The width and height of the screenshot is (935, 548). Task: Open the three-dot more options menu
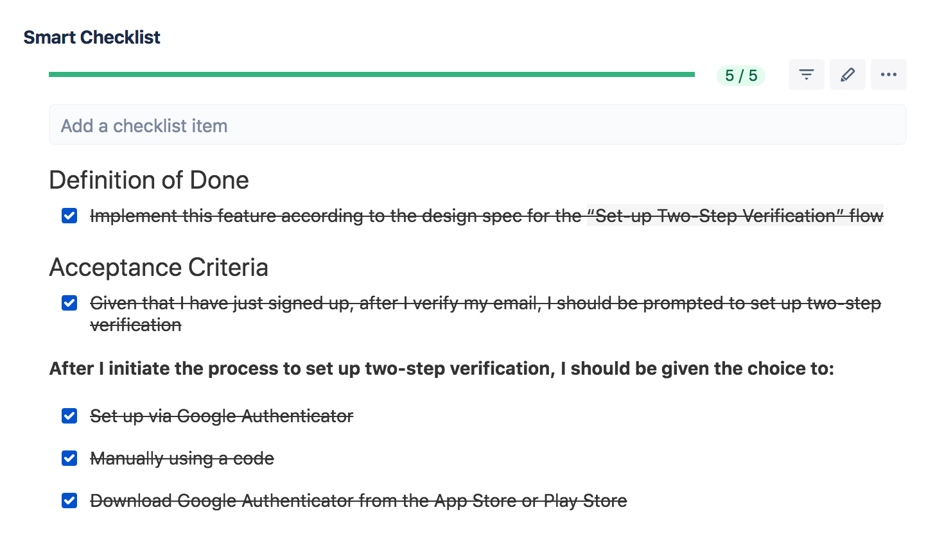tap(888, 74)
